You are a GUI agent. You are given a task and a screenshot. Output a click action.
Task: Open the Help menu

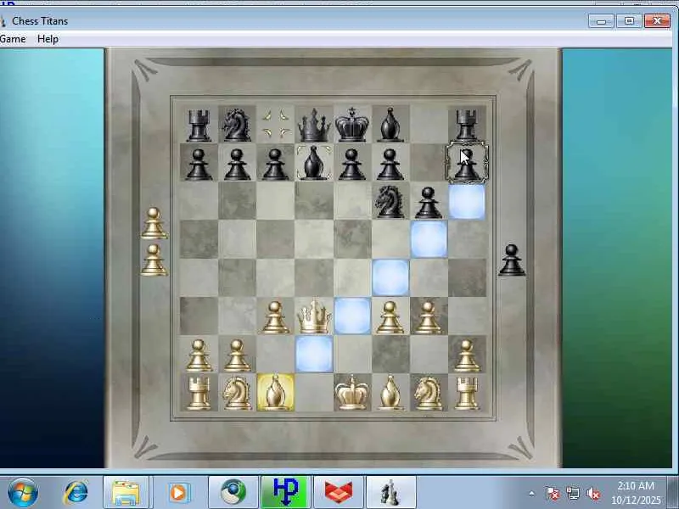click(x=48, y=39)
